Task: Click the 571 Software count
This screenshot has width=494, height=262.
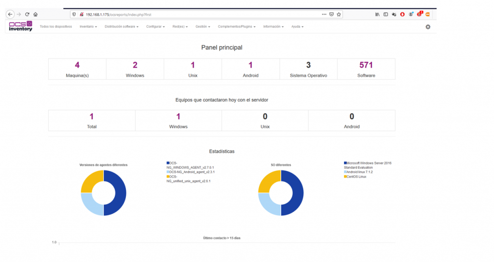Action: [366, 65]
